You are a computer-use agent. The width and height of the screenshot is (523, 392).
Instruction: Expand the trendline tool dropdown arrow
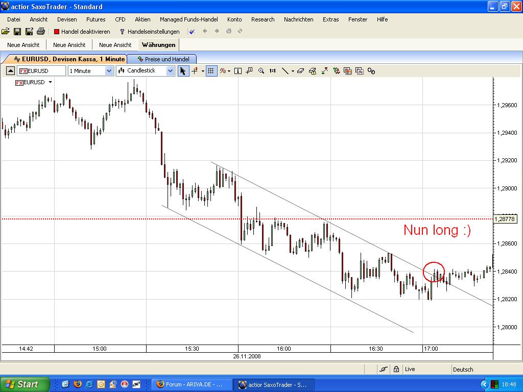pyautogui.click(x=292, y=71)
